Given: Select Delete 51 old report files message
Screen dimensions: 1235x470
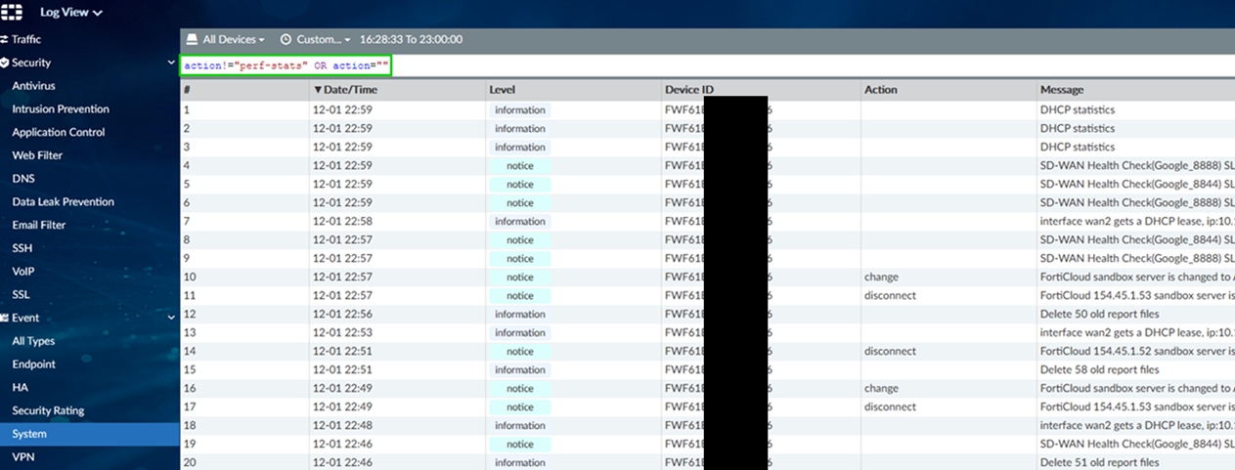Looking at the screenshot, I should point(1099,463).
